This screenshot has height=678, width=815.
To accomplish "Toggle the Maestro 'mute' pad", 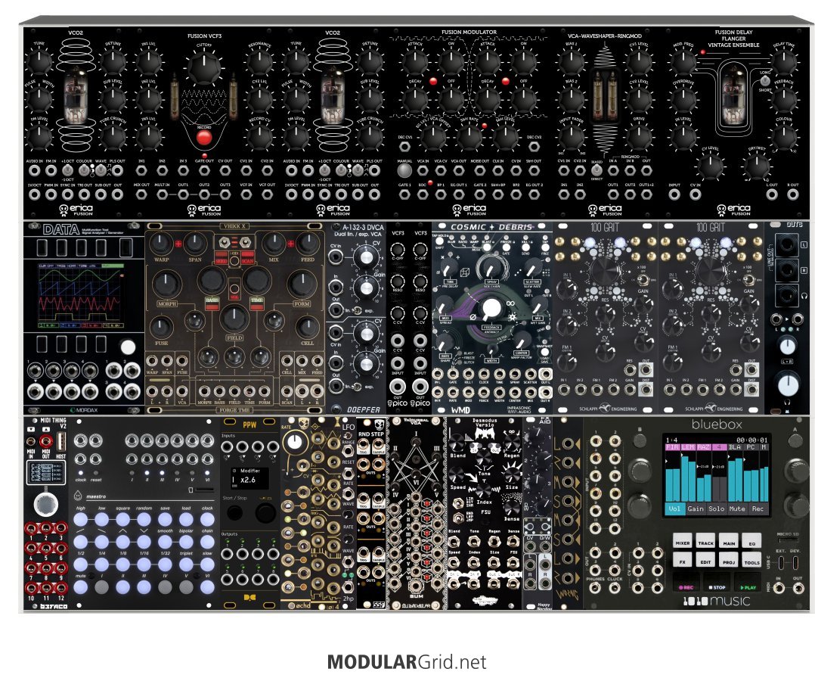I will pos(81,586).
